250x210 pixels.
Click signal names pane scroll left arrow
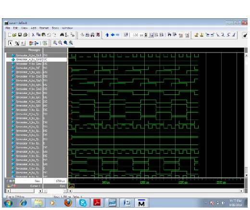8,191
